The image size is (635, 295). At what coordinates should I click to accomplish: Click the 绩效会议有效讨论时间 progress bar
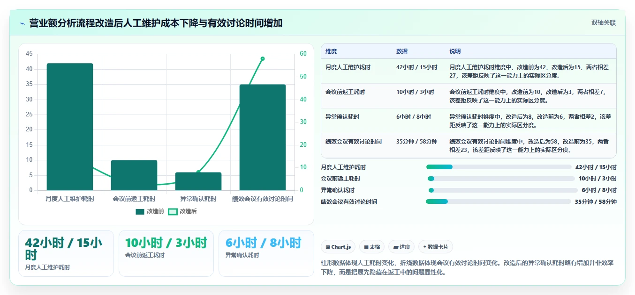(x=499, y=201)
